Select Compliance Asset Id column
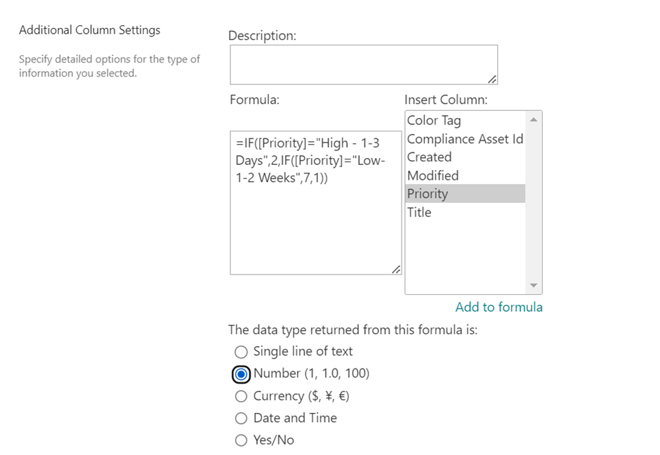The image size is (660, 455). click(x=465, y=139)
